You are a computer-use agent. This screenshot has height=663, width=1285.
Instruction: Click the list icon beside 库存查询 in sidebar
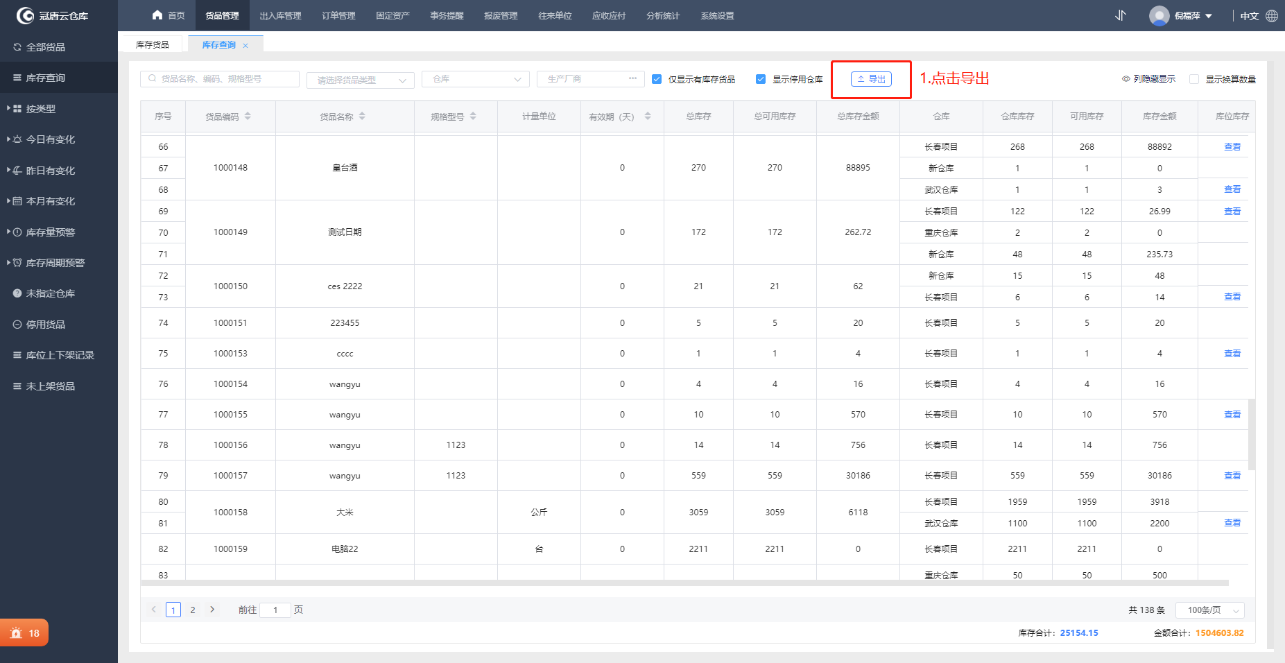pos(17,78)
